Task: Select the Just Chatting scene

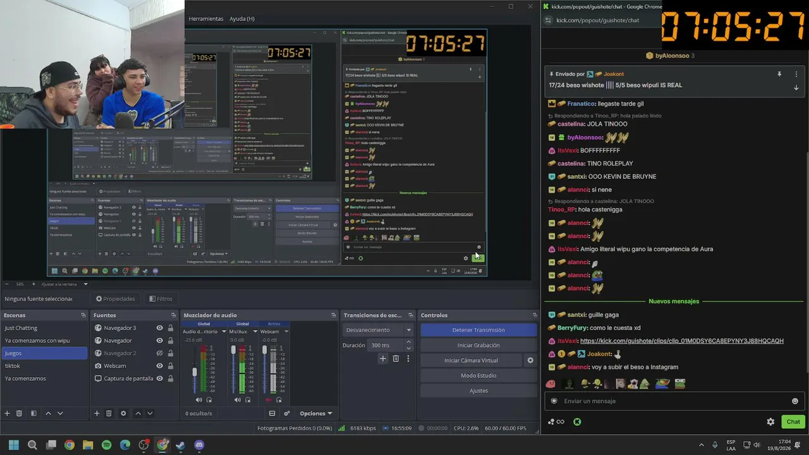Action: (44, 328)
